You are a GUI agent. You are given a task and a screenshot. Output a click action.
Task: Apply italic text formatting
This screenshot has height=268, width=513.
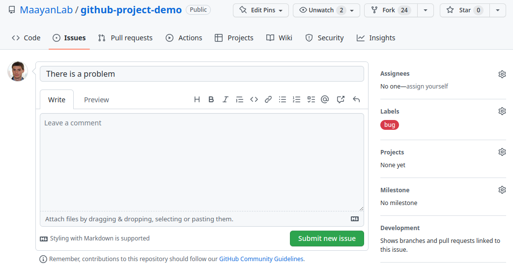(x=226, y=99)
